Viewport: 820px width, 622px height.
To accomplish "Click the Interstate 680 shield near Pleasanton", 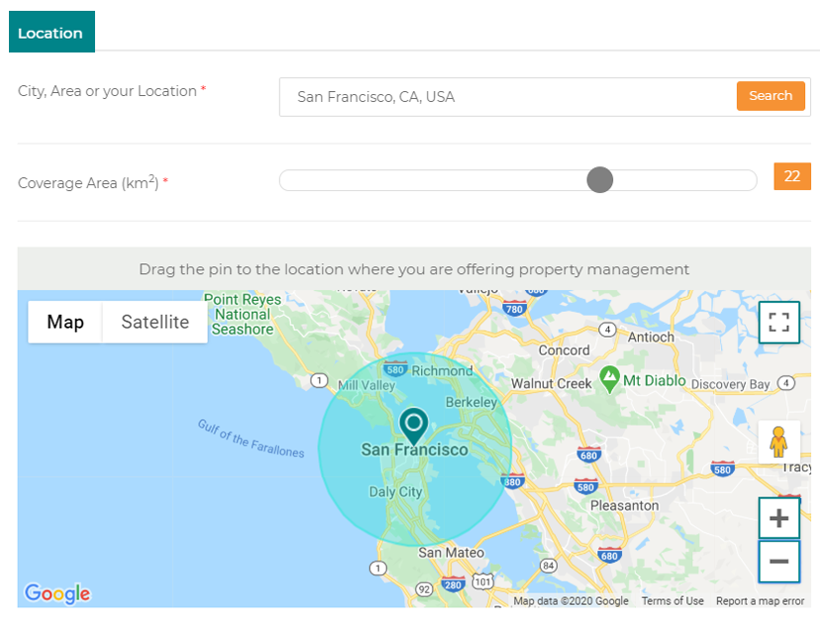I will click(x=609, y=555).
